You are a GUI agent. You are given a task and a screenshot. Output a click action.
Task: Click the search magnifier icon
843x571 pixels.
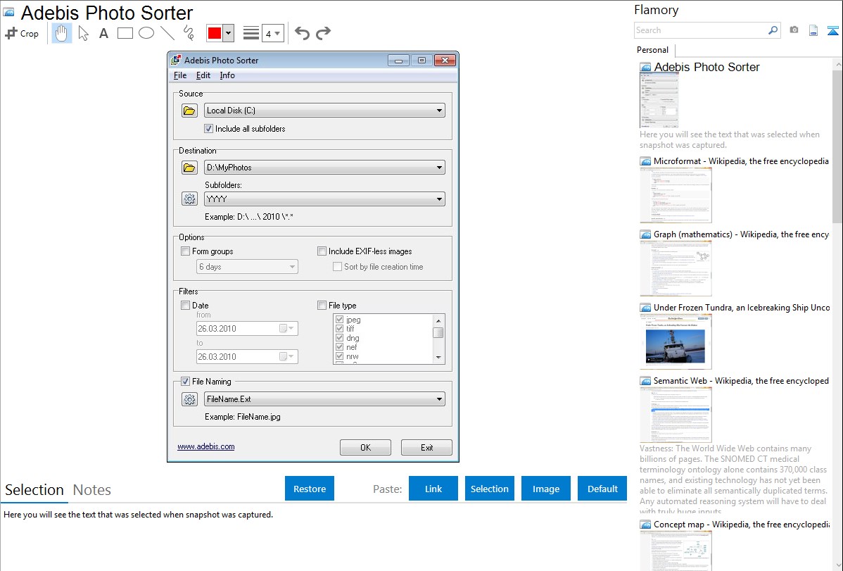coord(773,31)
